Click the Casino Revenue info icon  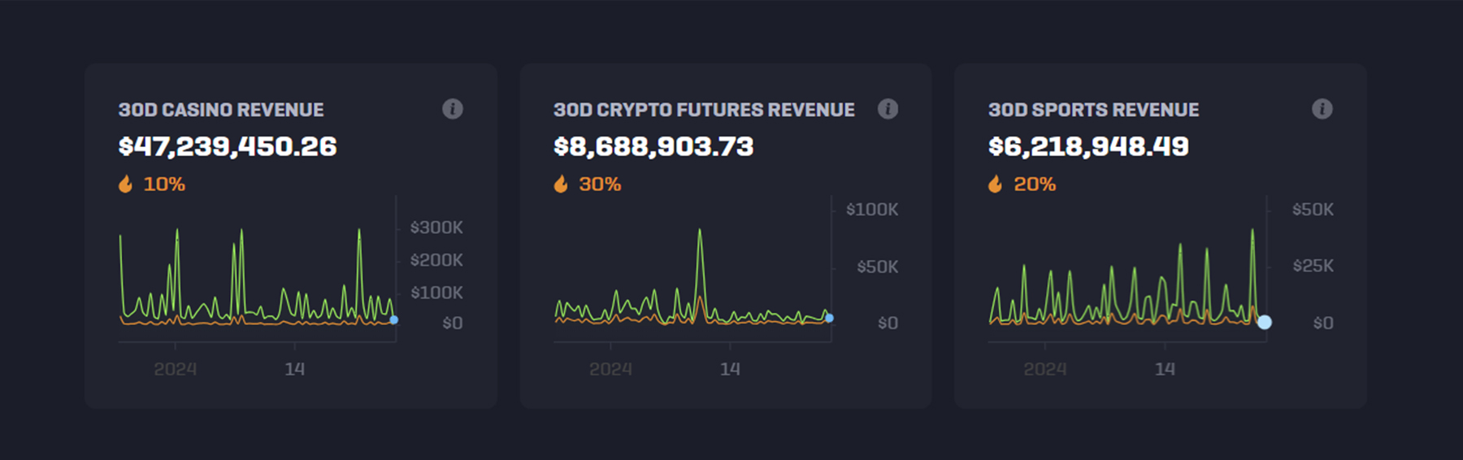[453, 109]
